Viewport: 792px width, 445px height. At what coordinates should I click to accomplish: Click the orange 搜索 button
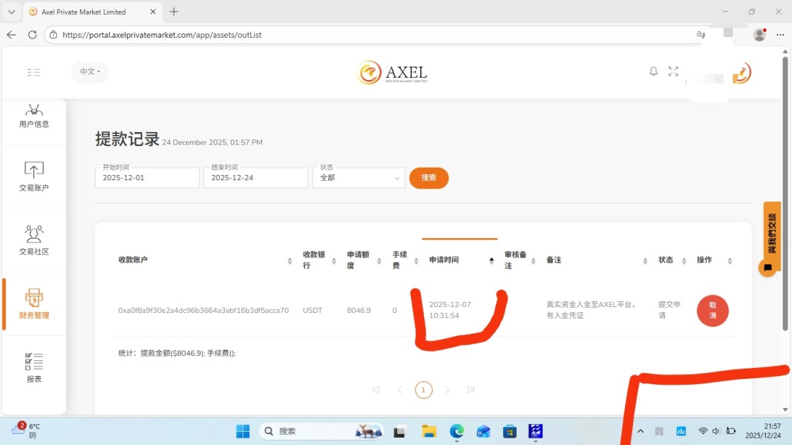tap(429, 177)
